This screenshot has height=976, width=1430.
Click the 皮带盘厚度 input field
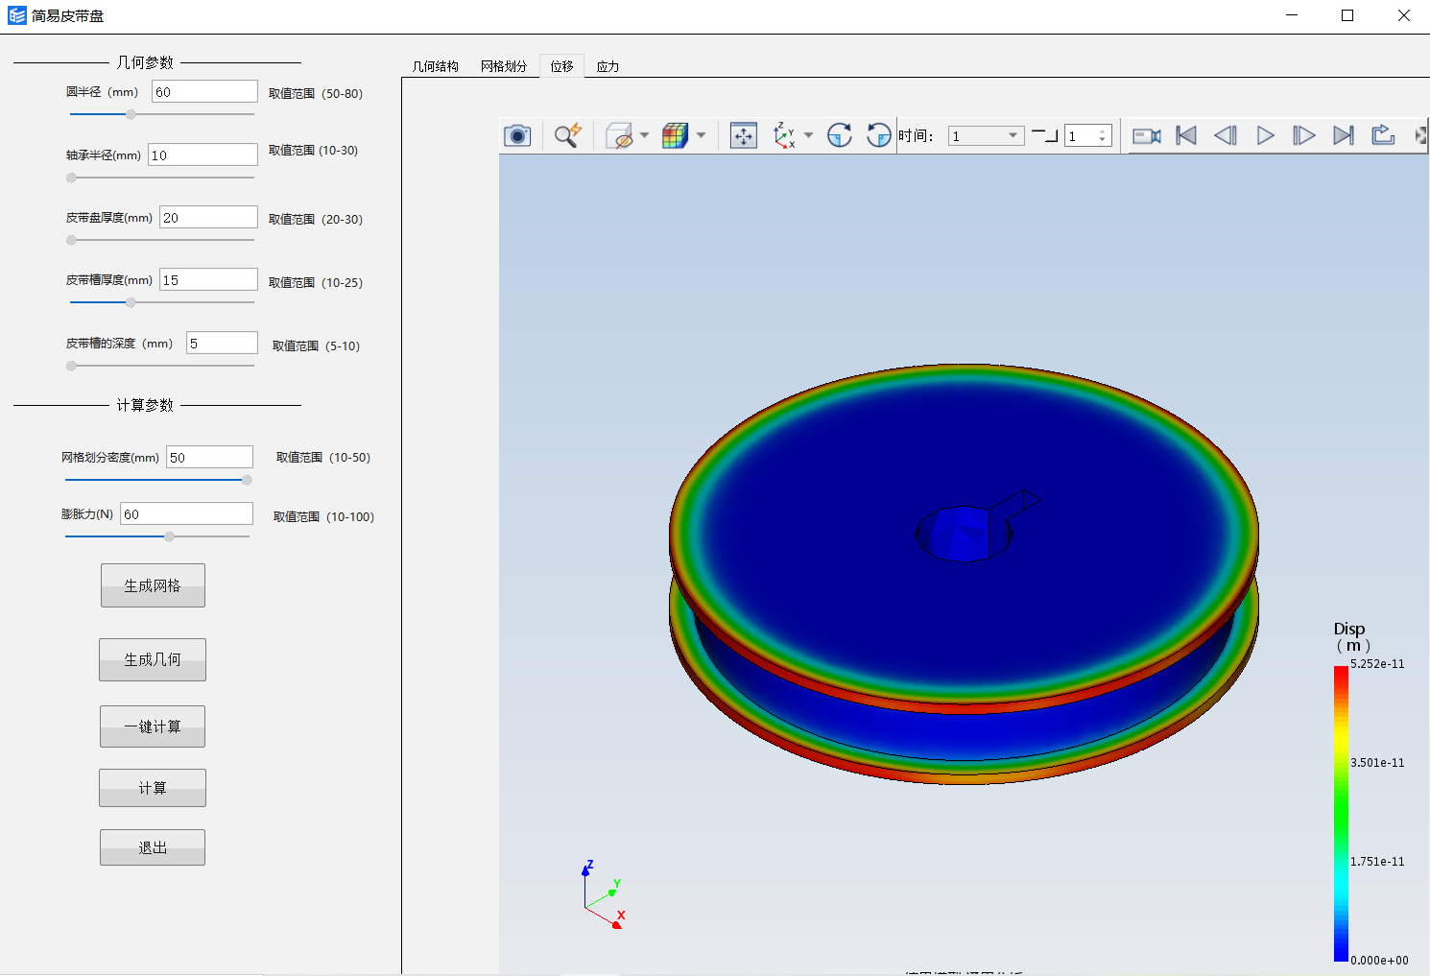pyautogui.click(x=209, y=217)
